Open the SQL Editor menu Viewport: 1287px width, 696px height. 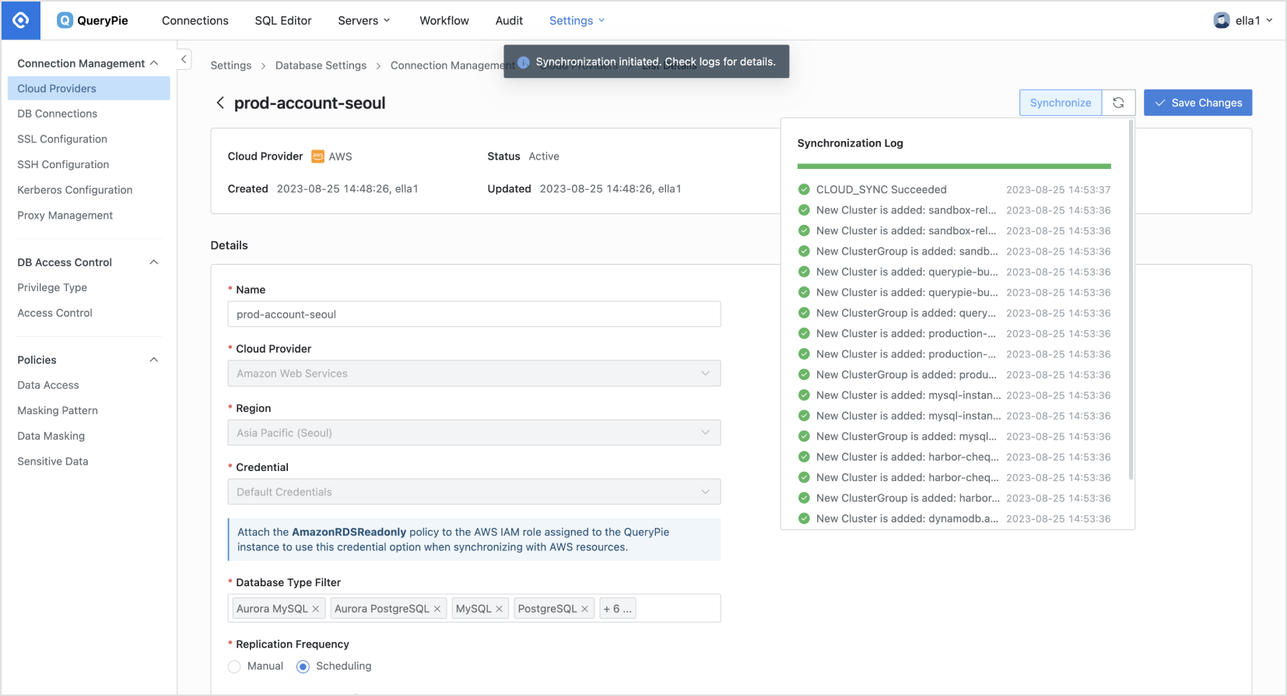click(x=283, y=20)
